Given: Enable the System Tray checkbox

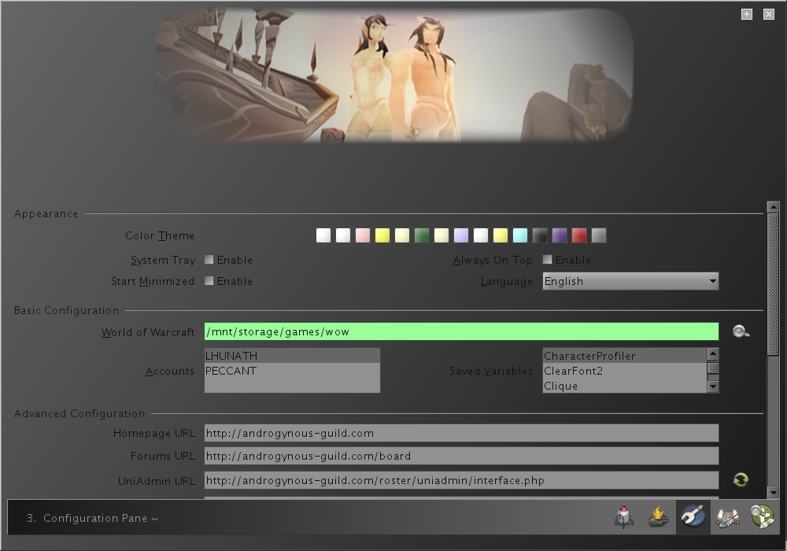Looking at the screenshot, I should pos(209,260).
